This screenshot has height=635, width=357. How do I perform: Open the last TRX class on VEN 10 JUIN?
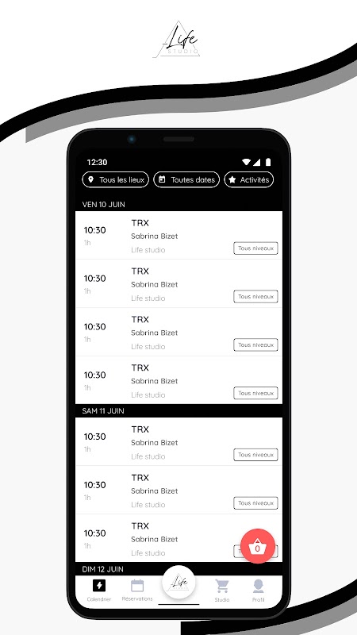pyautogui.click(x=179, y=380)
